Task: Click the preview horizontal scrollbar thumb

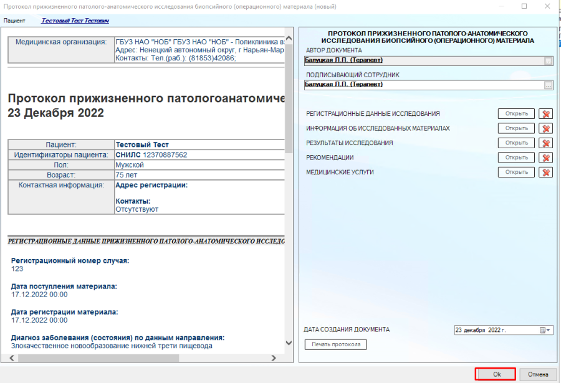Action: pos(98,358)
